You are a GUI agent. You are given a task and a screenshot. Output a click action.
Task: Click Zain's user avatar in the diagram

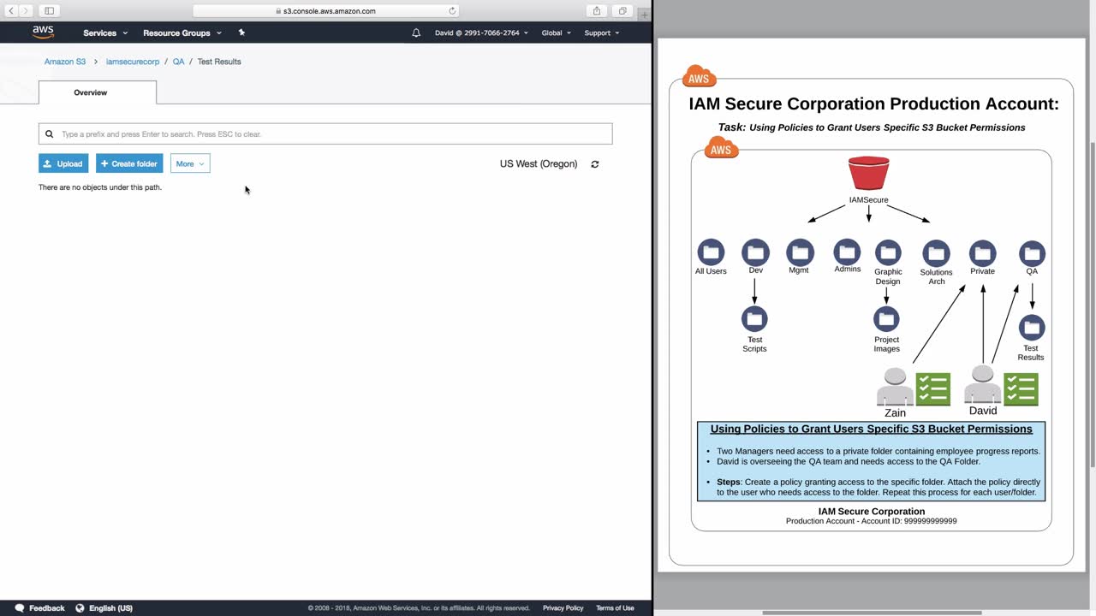click(x=895, y=387)
